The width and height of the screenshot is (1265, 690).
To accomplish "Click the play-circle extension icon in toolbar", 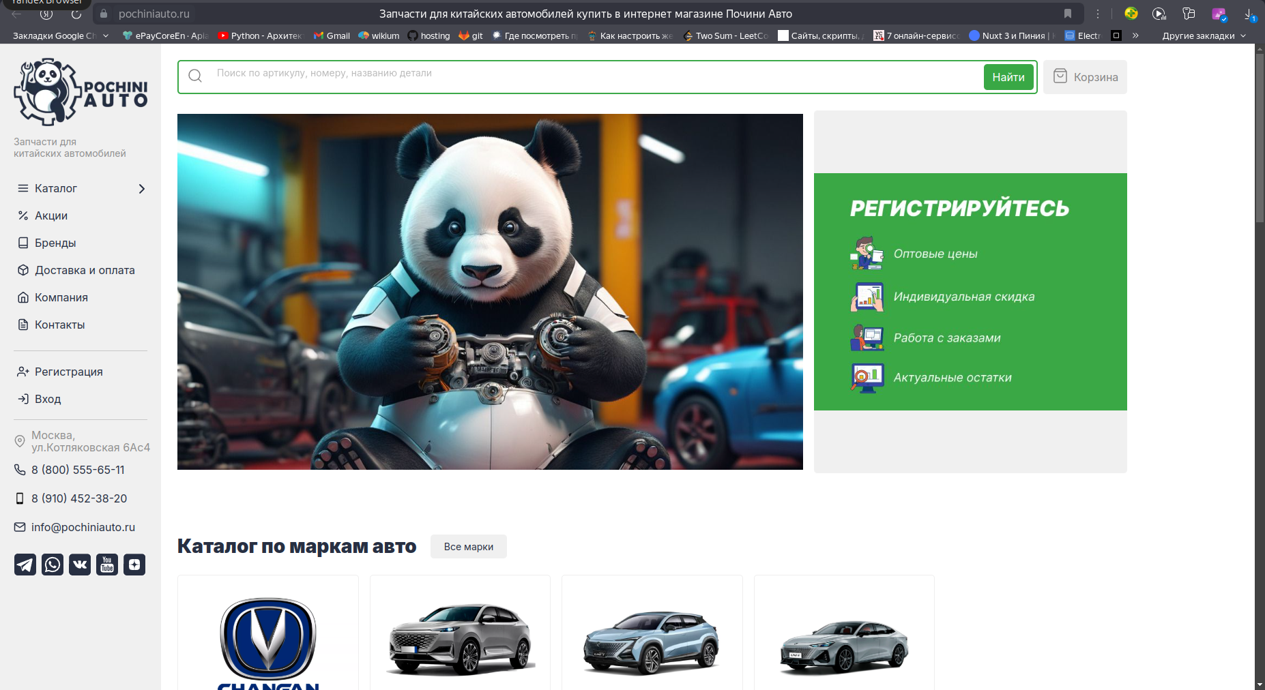I will (x=1159, y=14).
